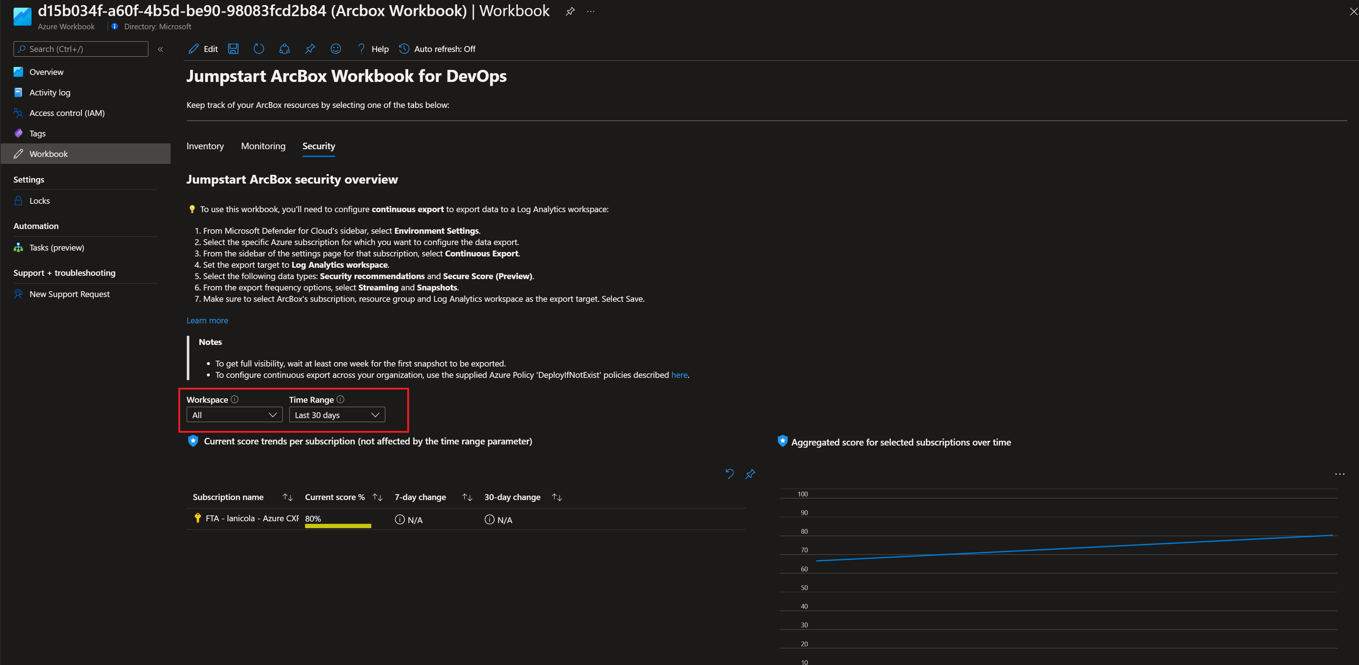Viewport: 1359px width, 665px height.
Task: Click the Save disk icon in toolbar
Action: click(233, 49)
